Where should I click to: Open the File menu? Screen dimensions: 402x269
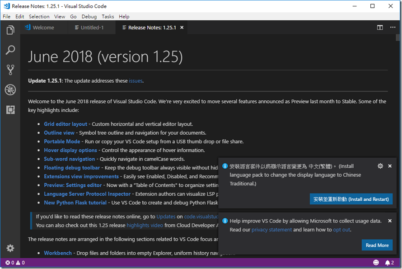pyautogui.click(x=7, y=16)
